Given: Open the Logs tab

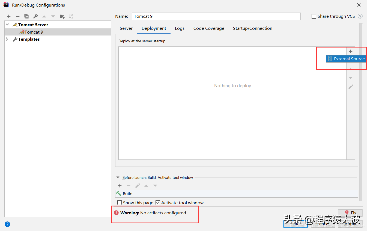Looking at the screenshot, I should 180,28.
